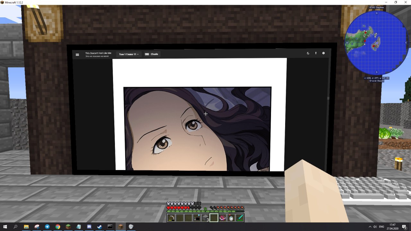Image resolution: width=411 pixels, height=231 pixels.
Task: Click the active Minecraft crafting table taskbar icon
Action: click(120, 227)
